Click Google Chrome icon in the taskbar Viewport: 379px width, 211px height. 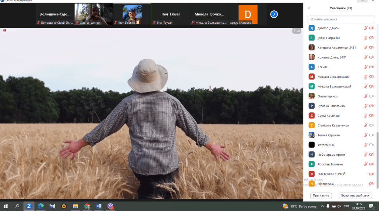(x=87, y=206)
